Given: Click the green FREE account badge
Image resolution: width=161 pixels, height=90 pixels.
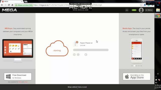Looking at the screenshot, I should pos(134,10).
